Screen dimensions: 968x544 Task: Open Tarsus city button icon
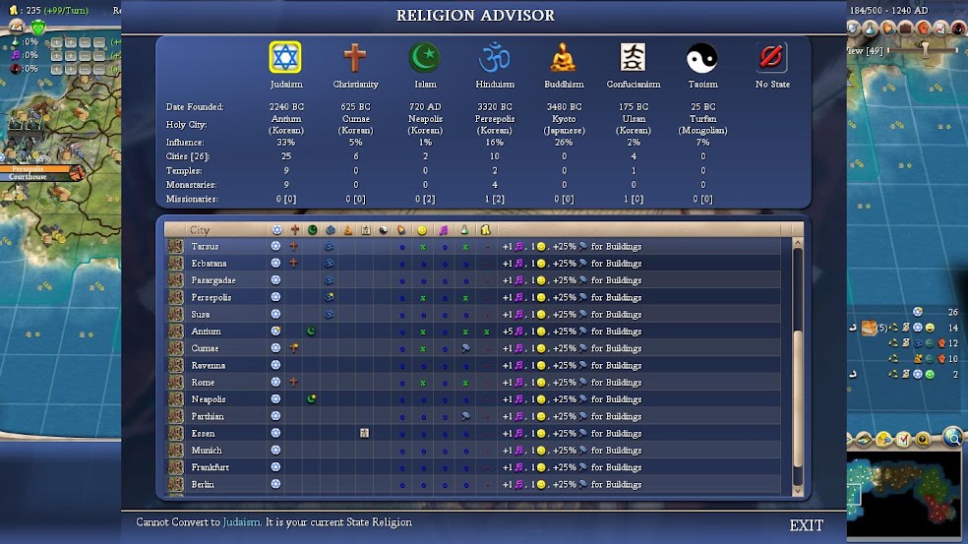pyautogui.click(x=176, y=246)
